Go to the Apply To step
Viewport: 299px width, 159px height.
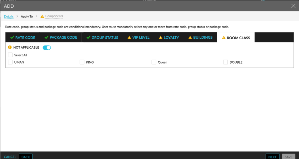click(x=27, y=17)
